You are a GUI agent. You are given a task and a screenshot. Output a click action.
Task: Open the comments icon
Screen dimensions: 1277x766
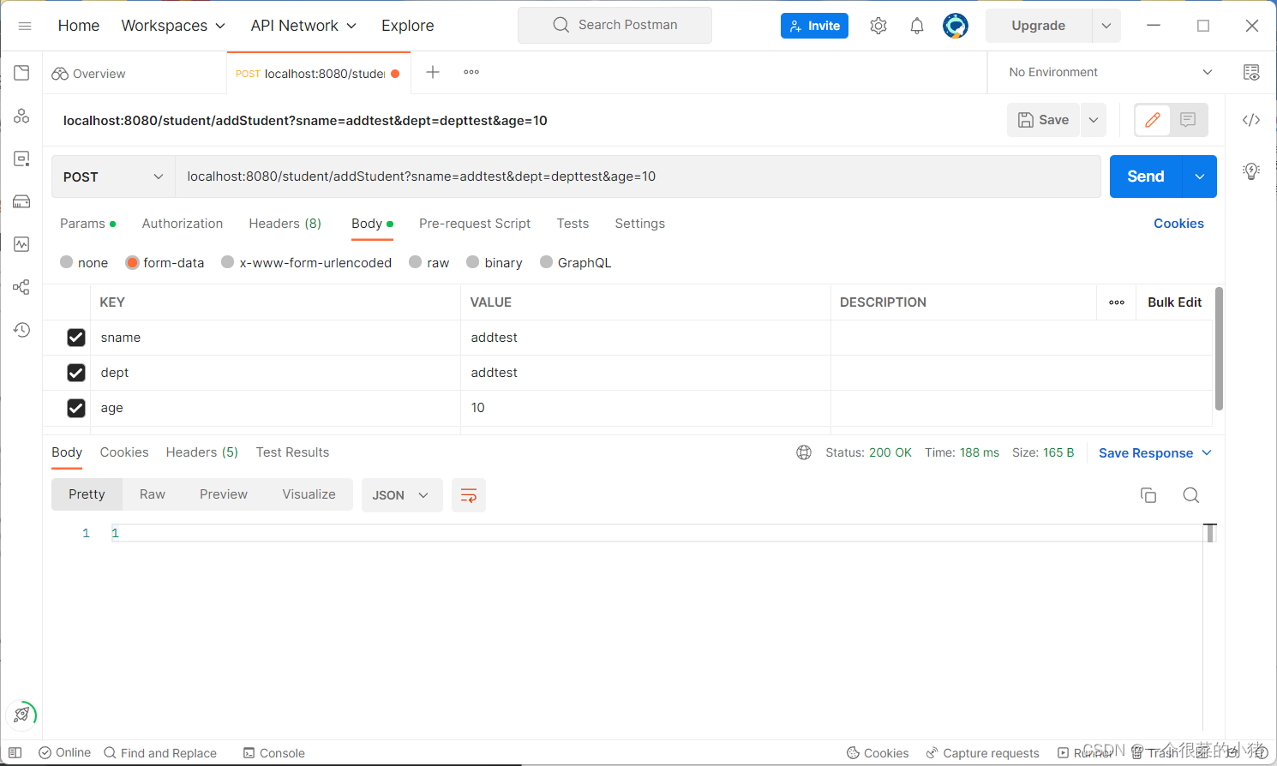(x=1188, y=120)
